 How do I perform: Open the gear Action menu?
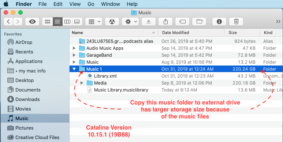pos(130,22)
